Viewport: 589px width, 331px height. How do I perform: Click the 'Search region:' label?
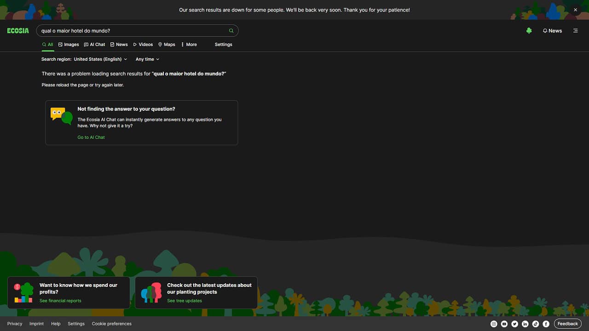coord(56,59)
